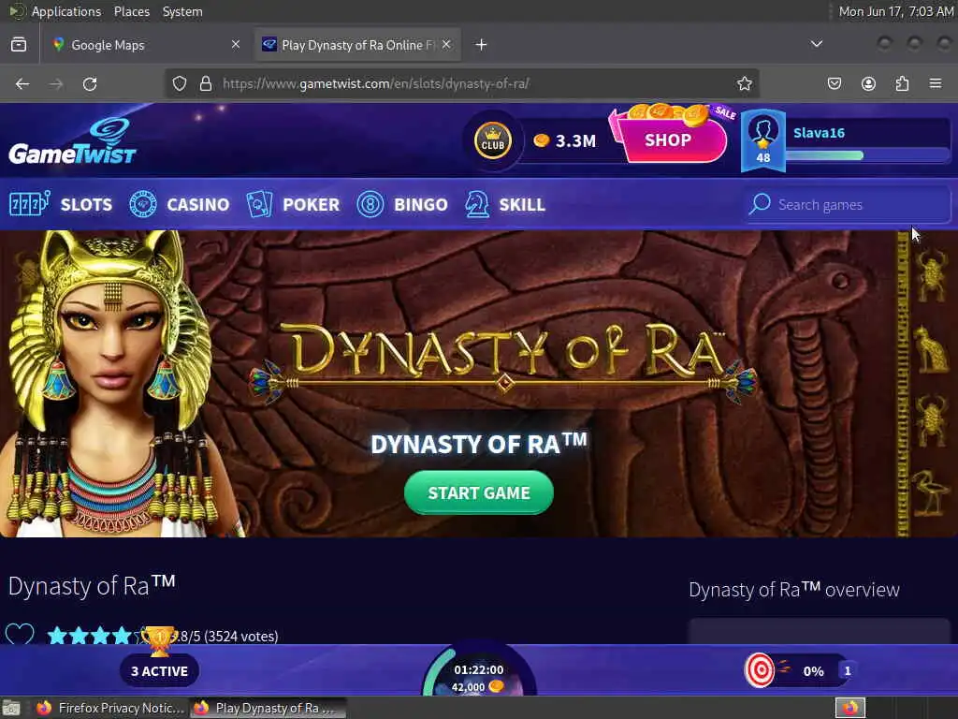The image size is (958, 719).
Task: Click the GameTwist logo
Action: coord(72,142)
